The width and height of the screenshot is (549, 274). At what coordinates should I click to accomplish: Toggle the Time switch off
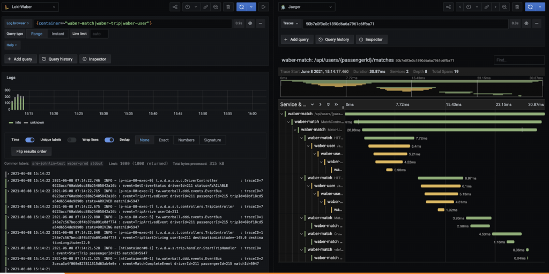pyautogui.click(x=30, y=140)
